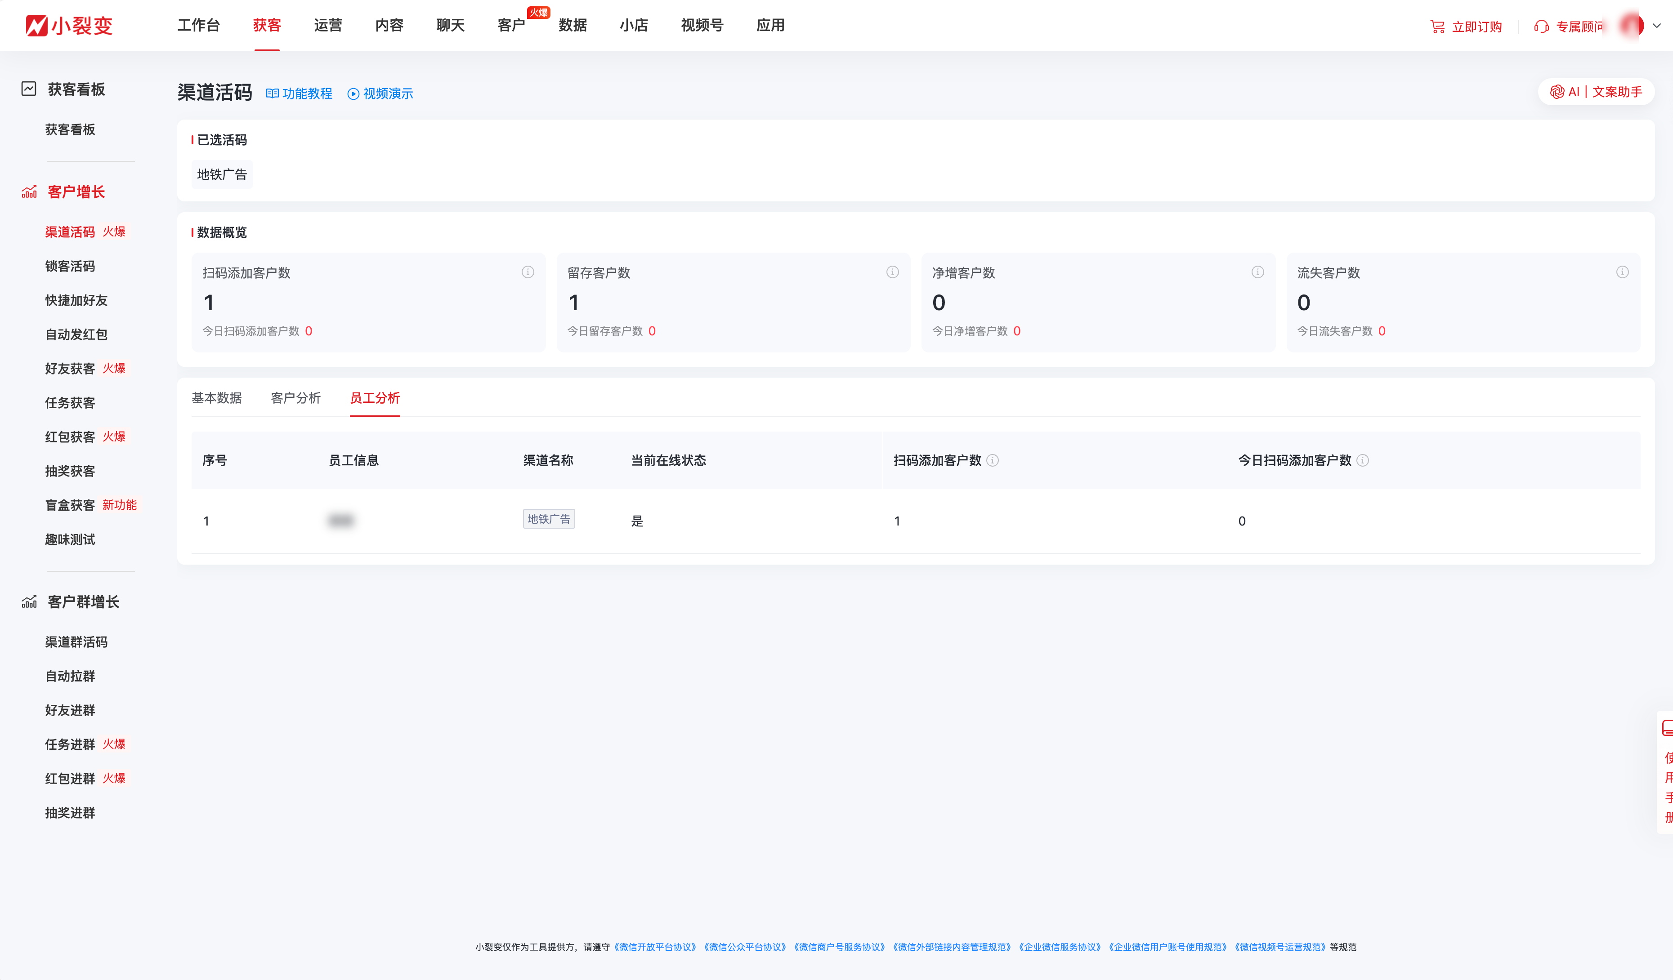
Task: Open the AI 文案助手 assistant
Action: coord(1595,91)
